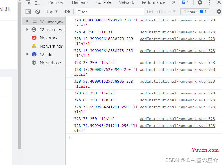Open the Elements tab
The image size is (222, 165).
pos(80,2)
